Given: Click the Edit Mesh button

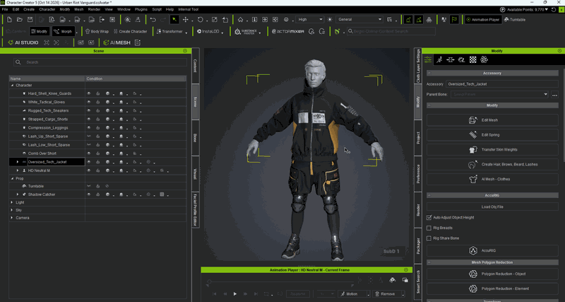Looking at the screenshot, I should (x=492, y=120).
